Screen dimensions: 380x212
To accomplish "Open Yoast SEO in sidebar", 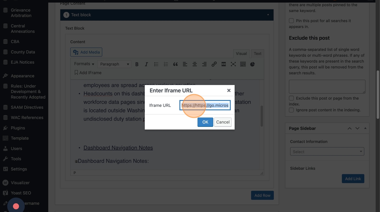I will 21,193.
